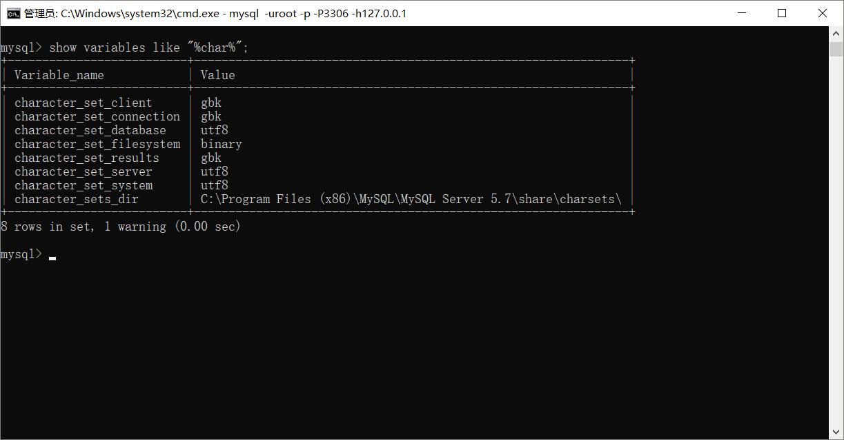
Task: Click the character_set_connection variable name
Action: pyautogui.click(x=97, y=116)
